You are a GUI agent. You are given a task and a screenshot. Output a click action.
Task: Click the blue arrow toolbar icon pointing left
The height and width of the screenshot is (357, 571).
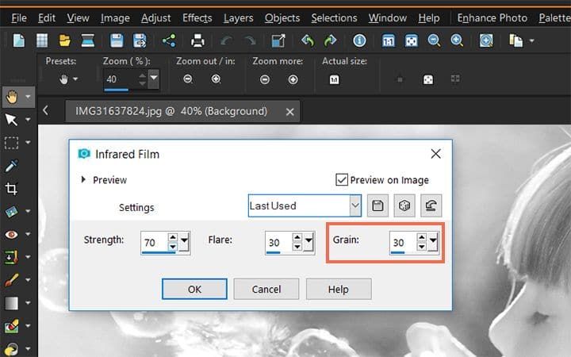coord(308,40)
